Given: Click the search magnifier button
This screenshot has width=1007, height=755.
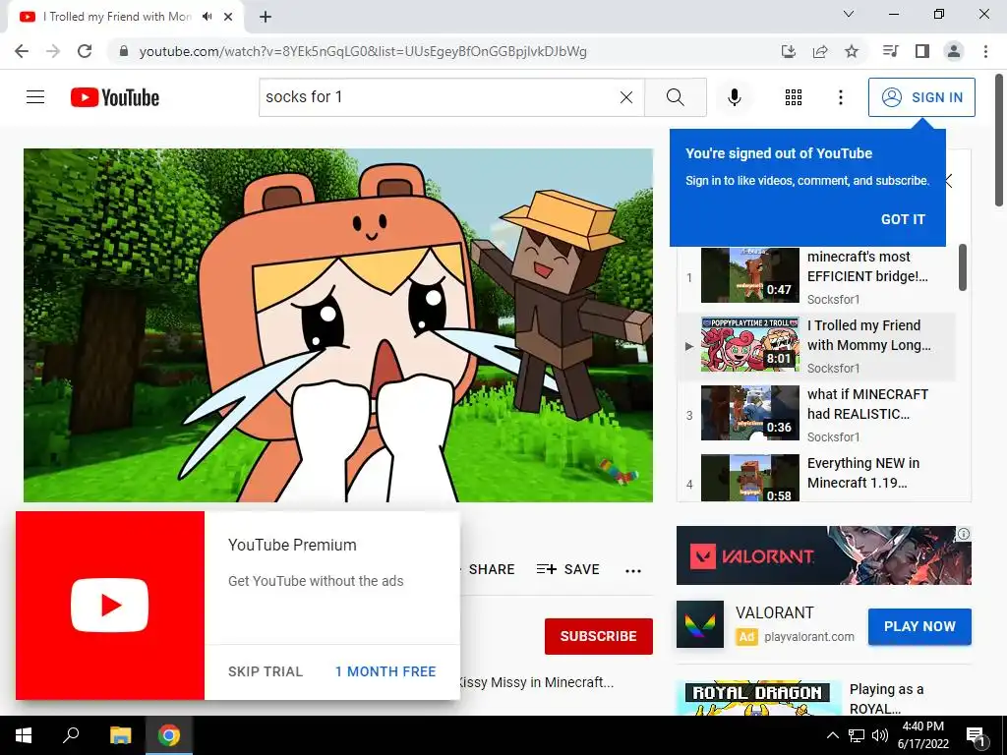Looking at the screenshot, I should click(x=675, y=97).
